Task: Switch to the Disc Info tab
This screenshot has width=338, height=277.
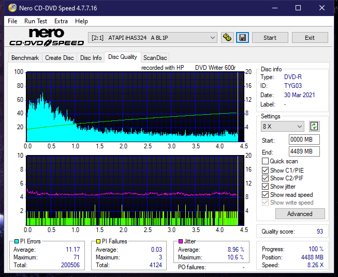Action: pos(91,58)
